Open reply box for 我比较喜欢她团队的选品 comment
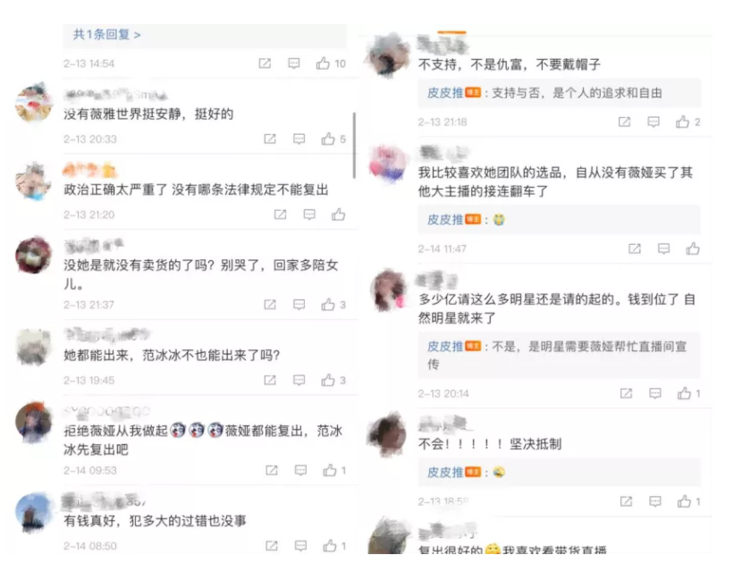Image resolution: width=742 pixels, height=580 pixels. coord(663,248)
